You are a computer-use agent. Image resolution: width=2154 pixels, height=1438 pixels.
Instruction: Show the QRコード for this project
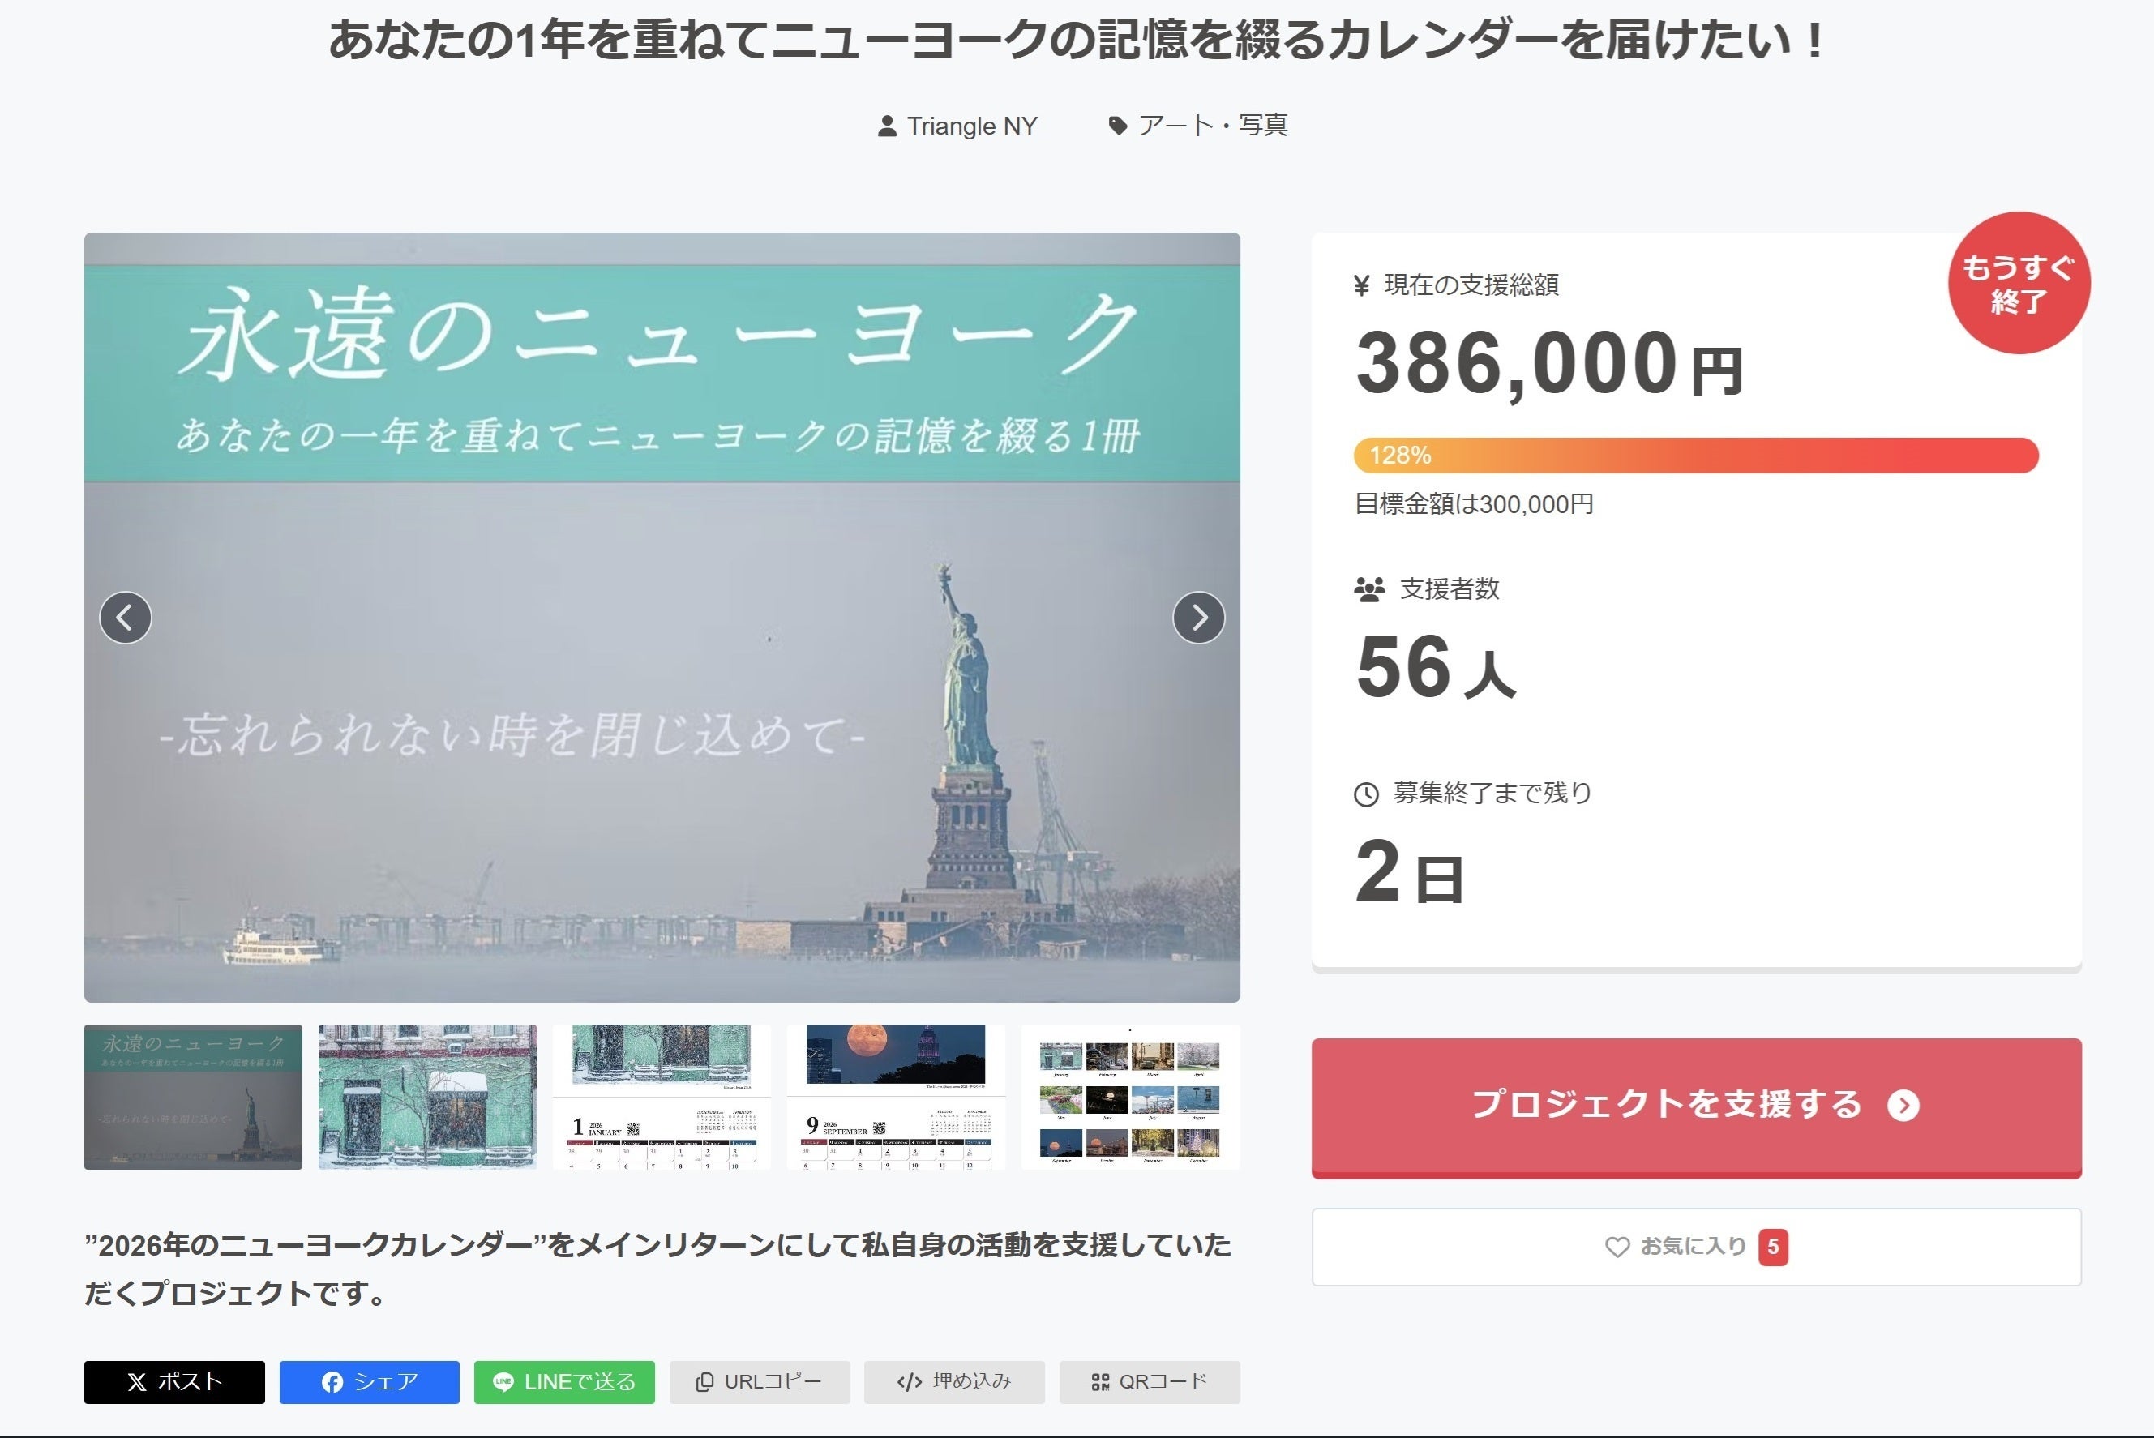1149,1381
